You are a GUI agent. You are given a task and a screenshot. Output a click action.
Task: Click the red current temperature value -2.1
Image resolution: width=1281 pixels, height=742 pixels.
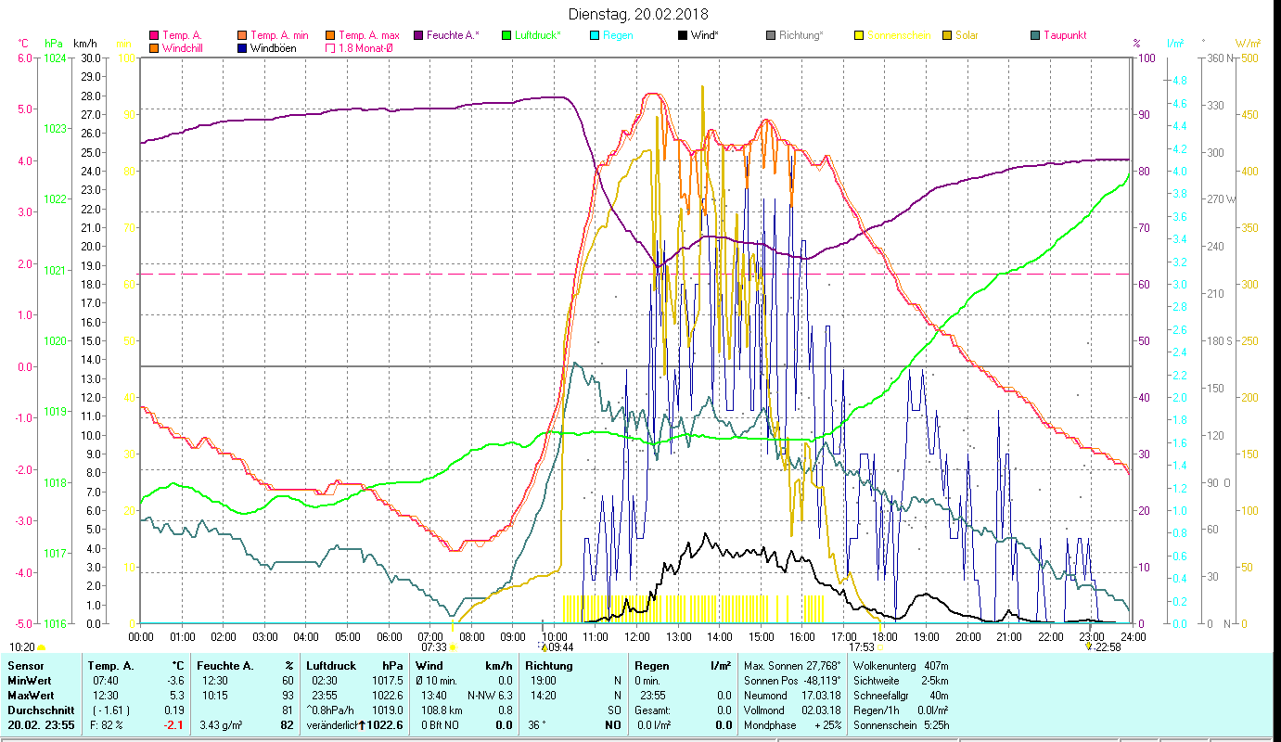175,724
